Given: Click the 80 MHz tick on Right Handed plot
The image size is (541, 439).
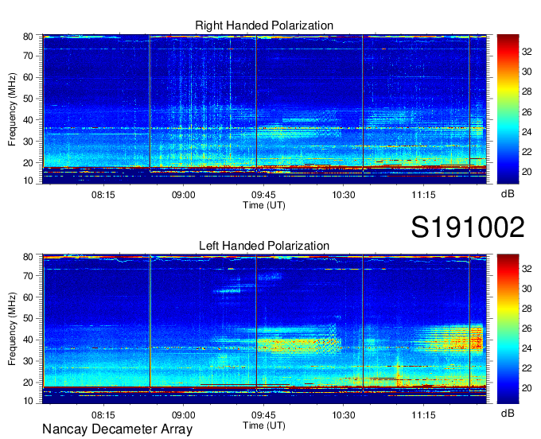Looking at the screenshot, I should 28,37.
